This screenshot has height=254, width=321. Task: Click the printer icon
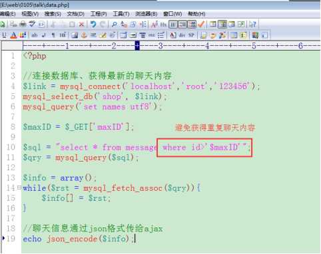[x=23, y=24]
